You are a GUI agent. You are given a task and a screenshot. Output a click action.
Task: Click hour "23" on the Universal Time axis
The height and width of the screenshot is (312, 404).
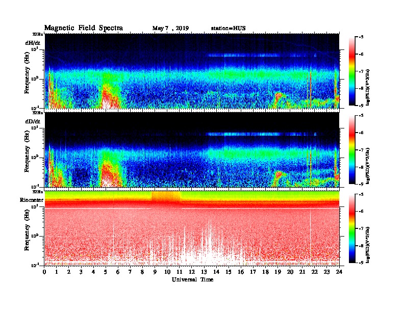click(x=326, y=272)
